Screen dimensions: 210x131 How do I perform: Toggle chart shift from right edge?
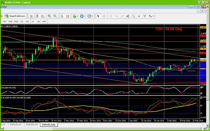(x=68, y=16)
